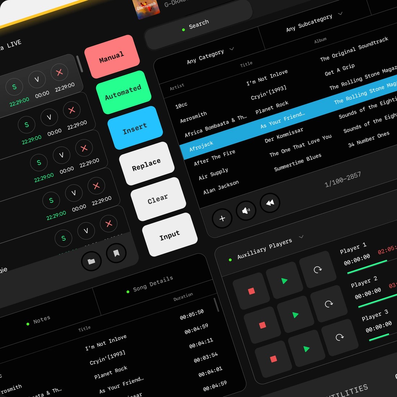397x397 pixels.
Task: Stop Player 1 with its red square
Action: coord(252,291)
